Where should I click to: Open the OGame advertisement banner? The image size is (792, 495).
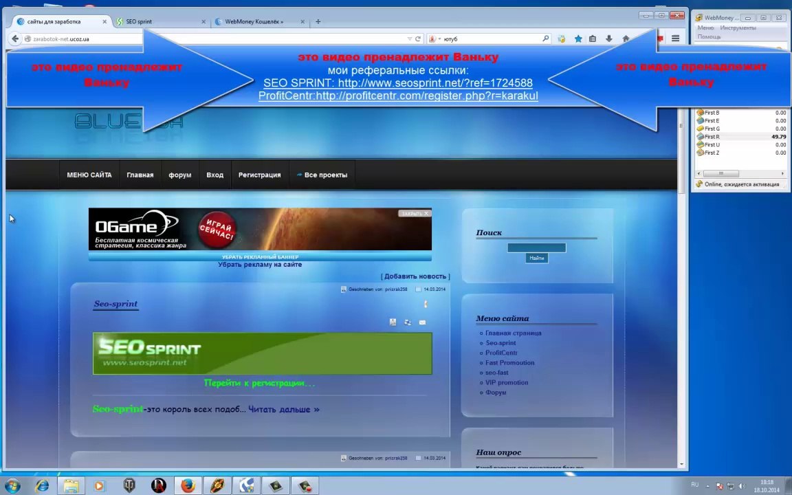(260, 229)
